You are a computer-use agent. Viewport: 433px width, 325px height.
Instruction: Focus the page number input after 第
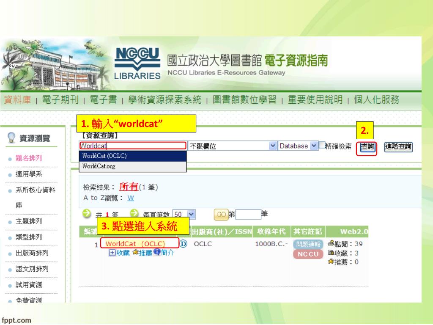(x=248, y=214)
